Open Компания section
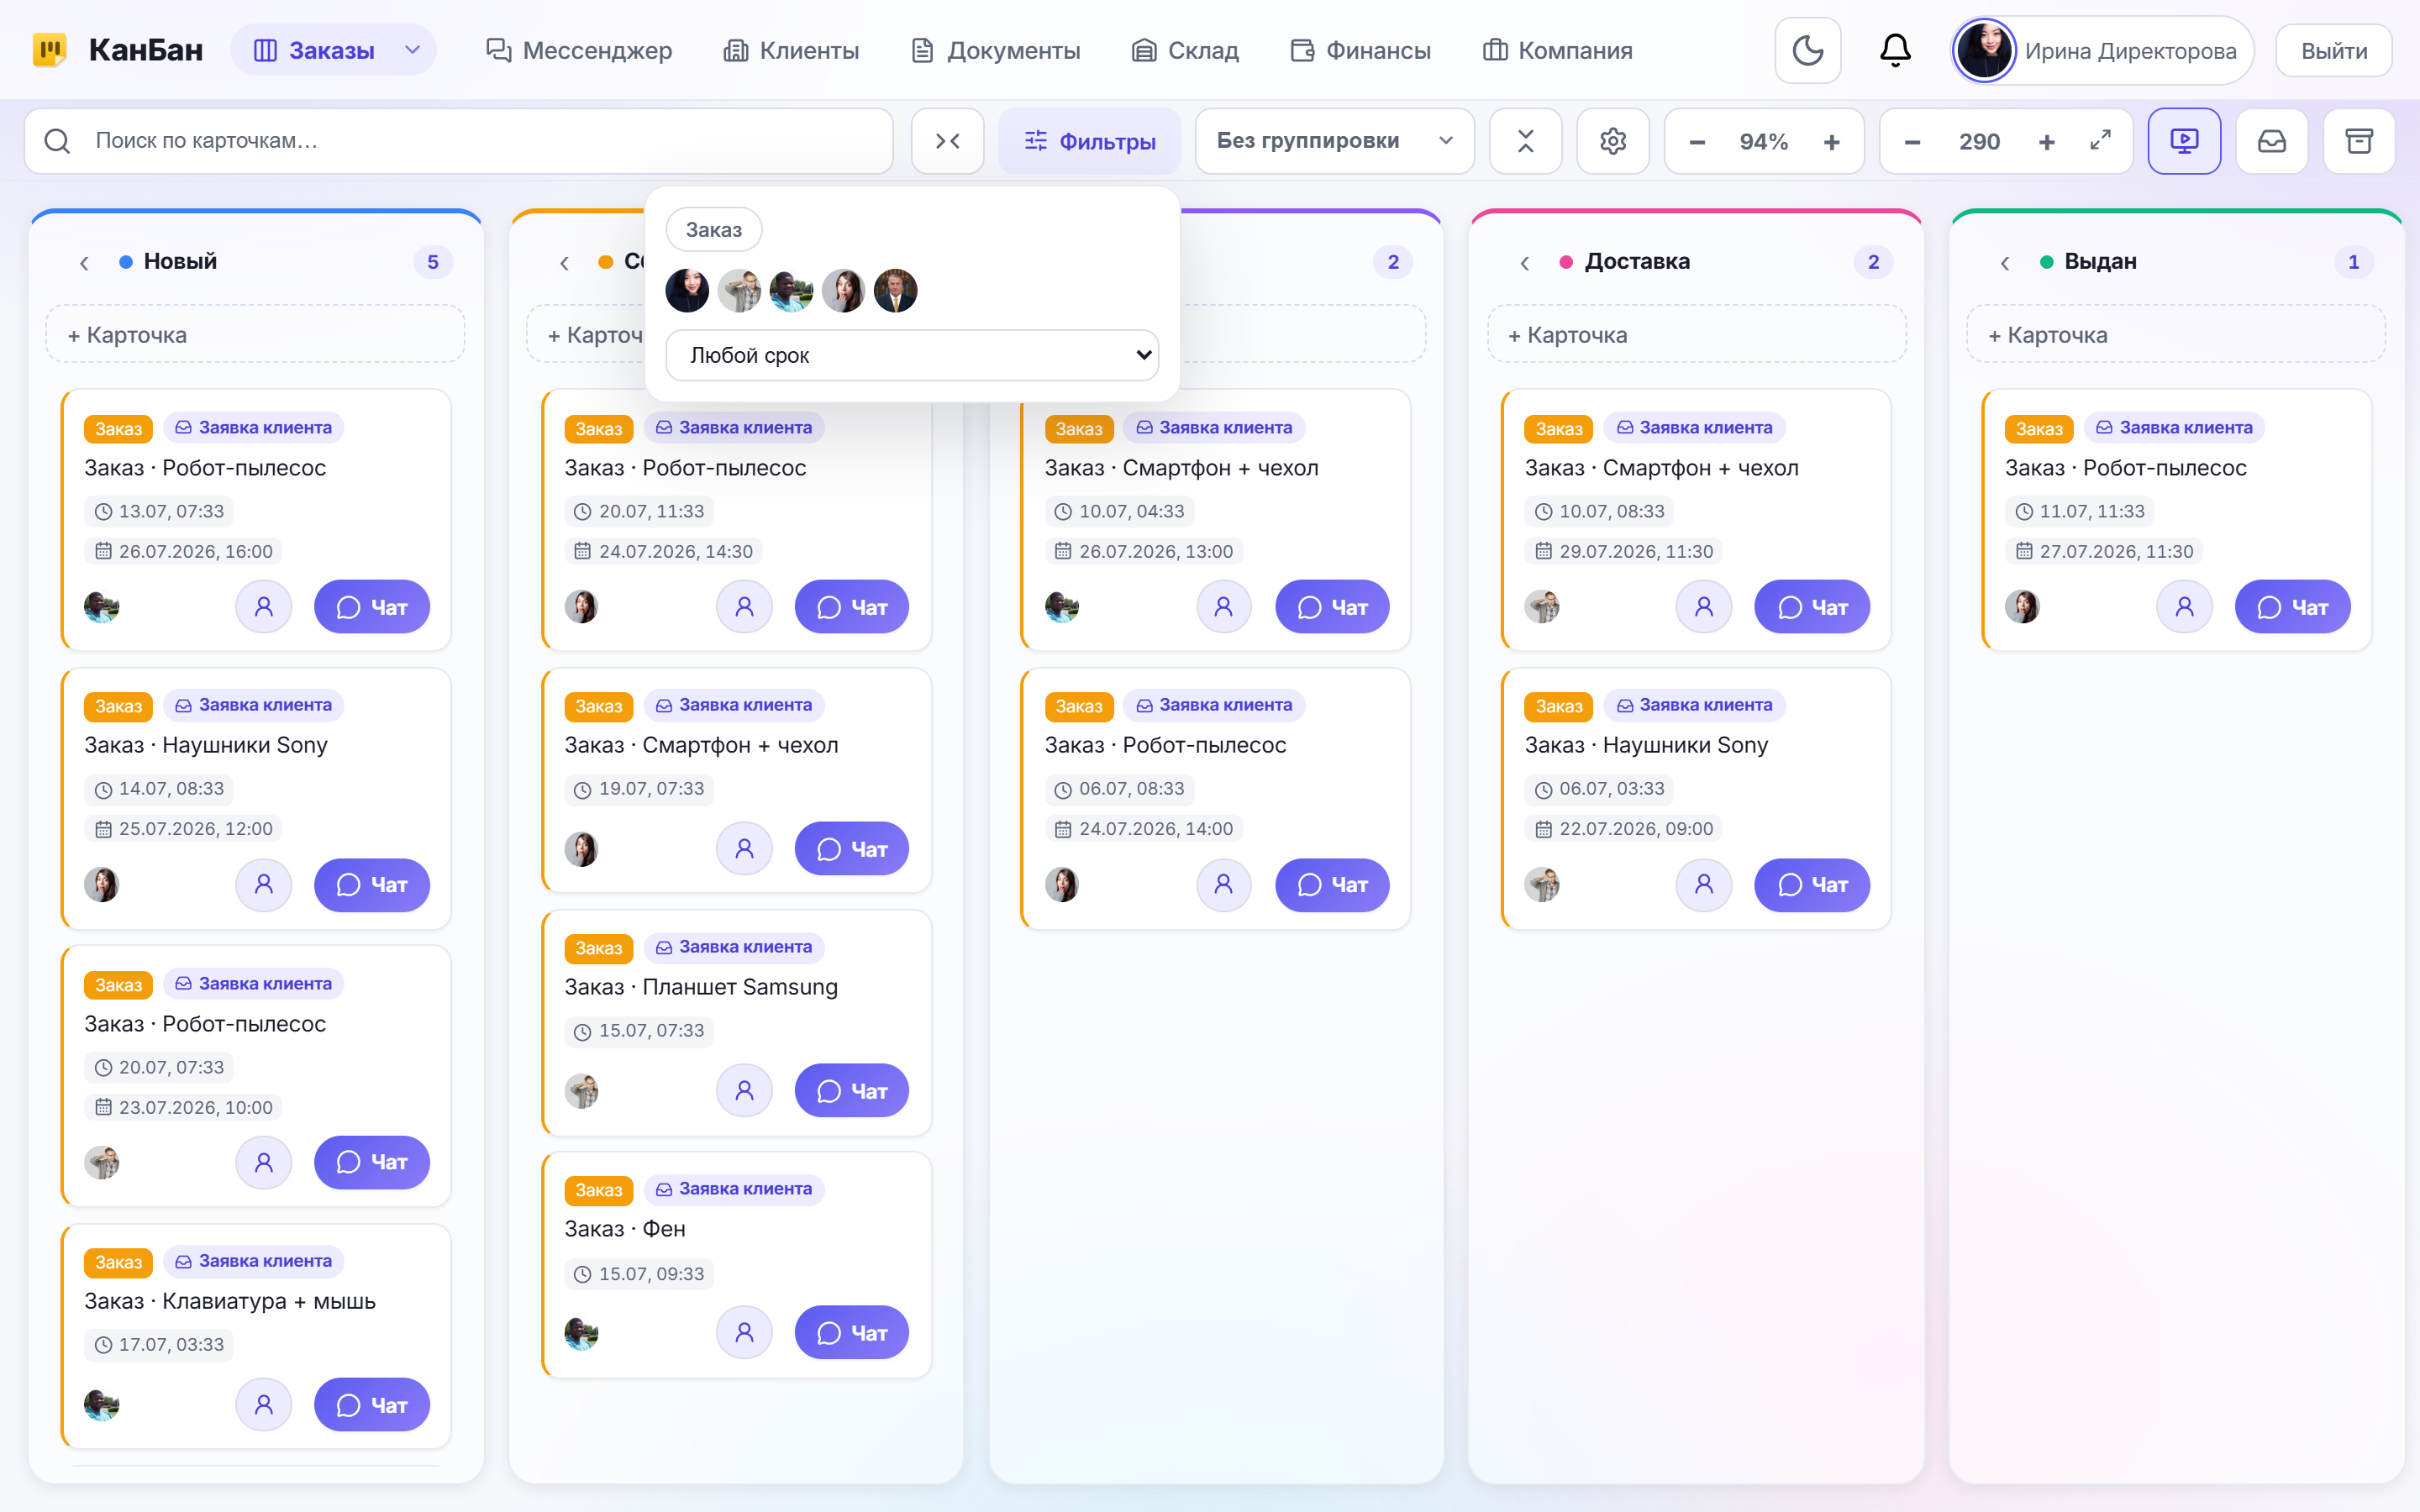The image size is (2420, 1512). 1558,50
